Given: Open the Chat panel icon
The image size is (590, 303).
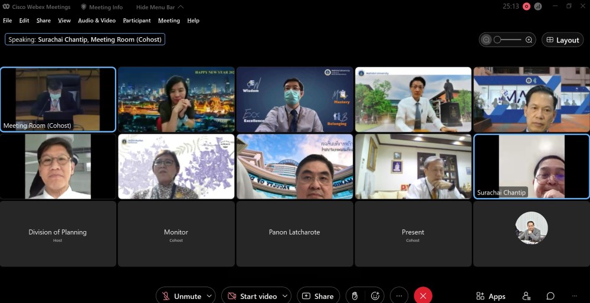Looking at the screenshot, I should (550, 296).
